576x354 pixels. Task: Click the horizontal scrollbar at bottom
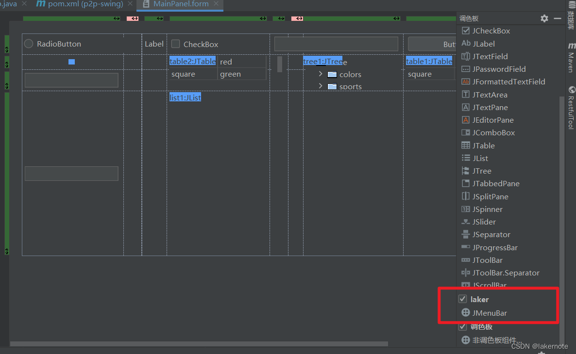click(x=199, y=344)
